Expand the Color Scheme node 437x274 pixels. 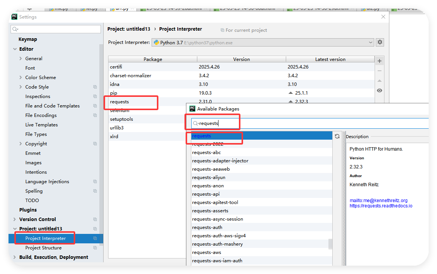(21, 78)
